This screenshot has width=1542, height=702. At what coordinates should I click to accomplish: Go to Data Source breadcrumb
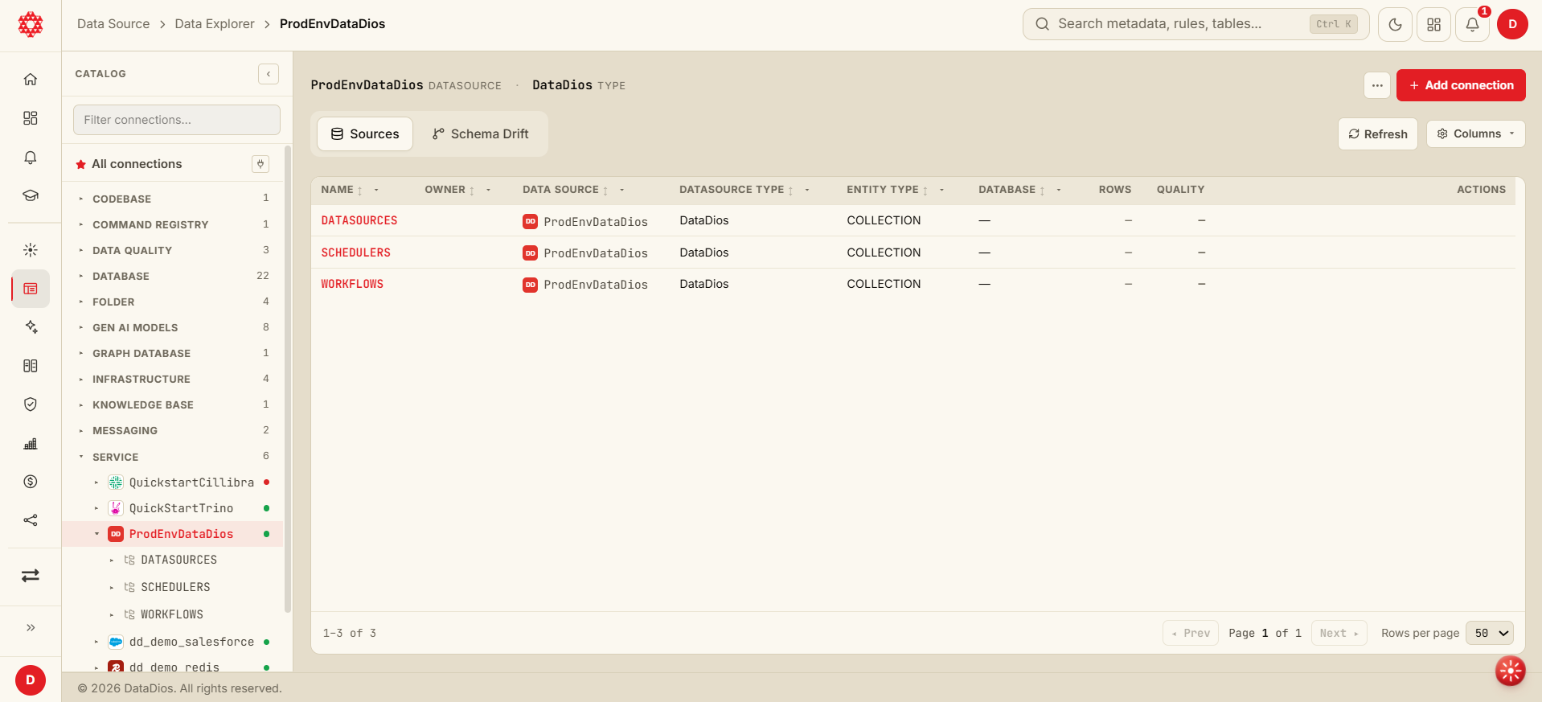(x=113, y=24)
